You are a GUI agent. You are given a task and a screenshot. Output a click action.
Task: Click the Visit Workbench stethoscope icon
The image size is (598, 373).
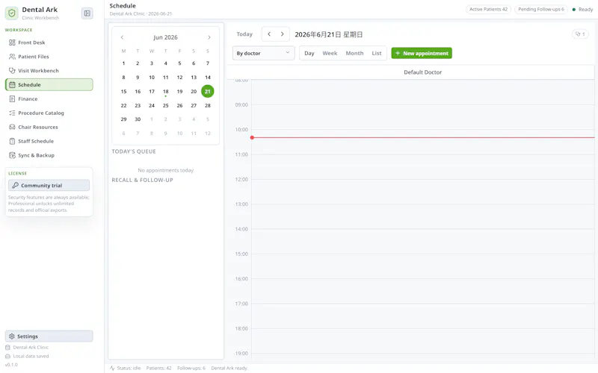pyautogui.click(x=12, y=71)
